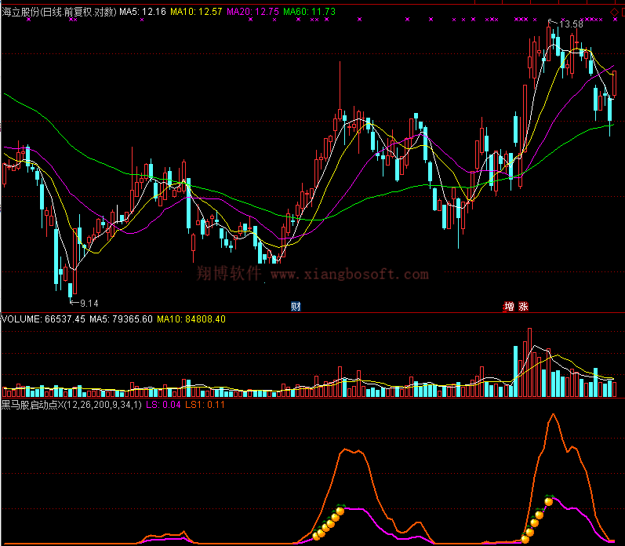
Task: Click the 黑马股启动点X(12,26,200,9,34,1) indicator title
Action: (x=71, y=405)
